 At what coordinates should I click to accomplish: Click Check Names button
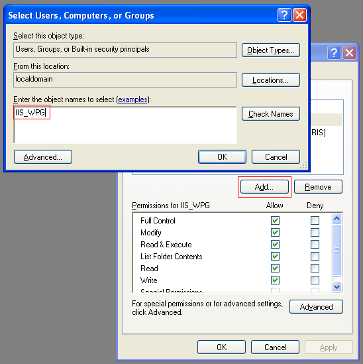(271, 114)
